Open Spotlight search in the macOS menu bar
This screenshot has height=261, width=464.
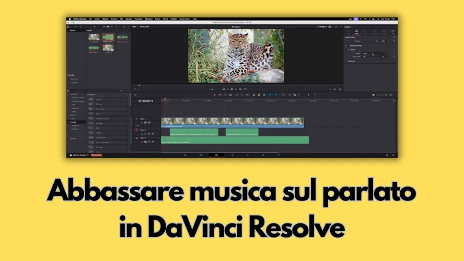pos(369,19)
